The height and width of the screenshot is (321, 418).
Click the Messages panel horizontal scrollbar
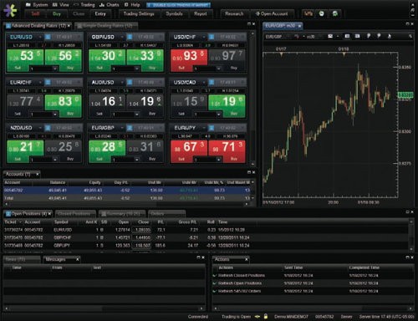tap(104, 308)
